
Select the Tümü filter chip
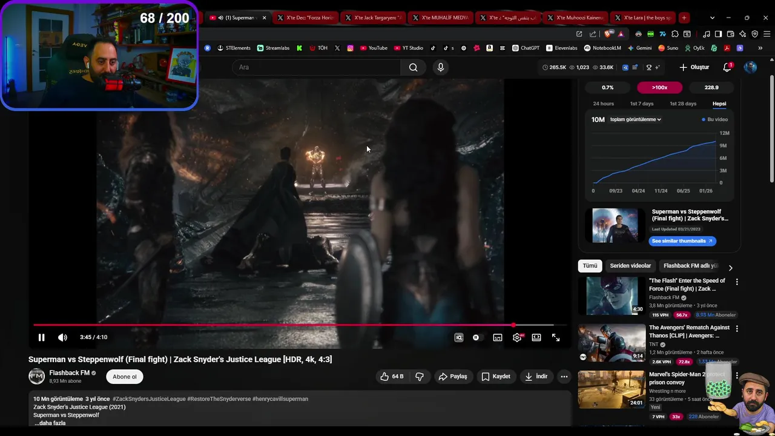[x=590, y=266]
